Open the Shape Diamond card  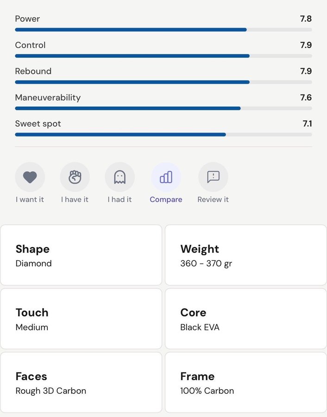coord(81,255)
